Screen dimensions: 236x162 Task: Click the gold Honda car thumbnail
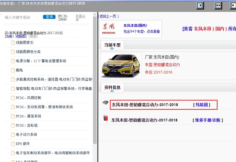pos(121,65)
